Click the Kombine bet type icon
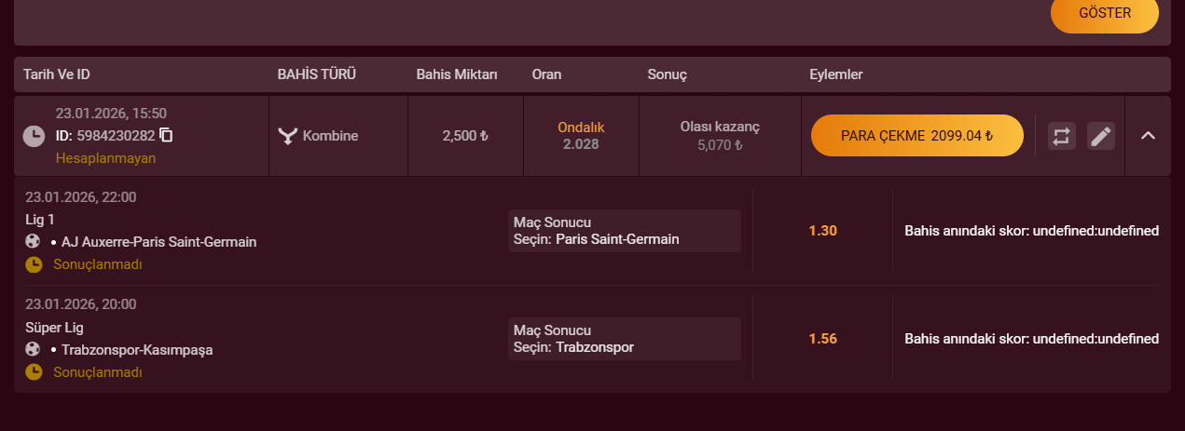Screen dimensions: 1185x431 coord(287,136)
